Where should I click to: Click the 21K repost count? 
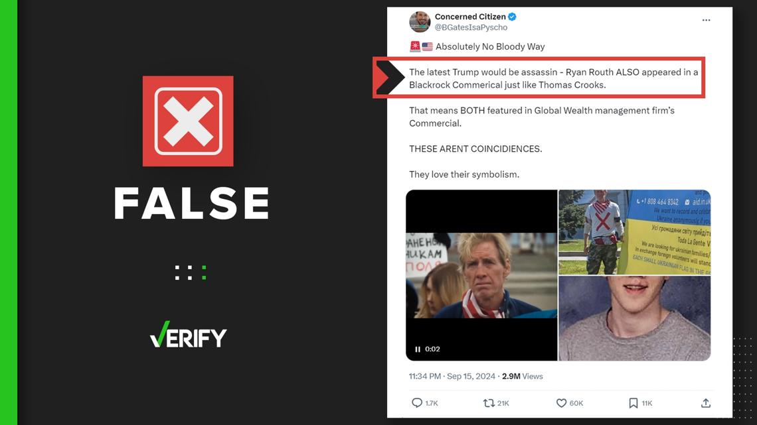tap(503, 403)
